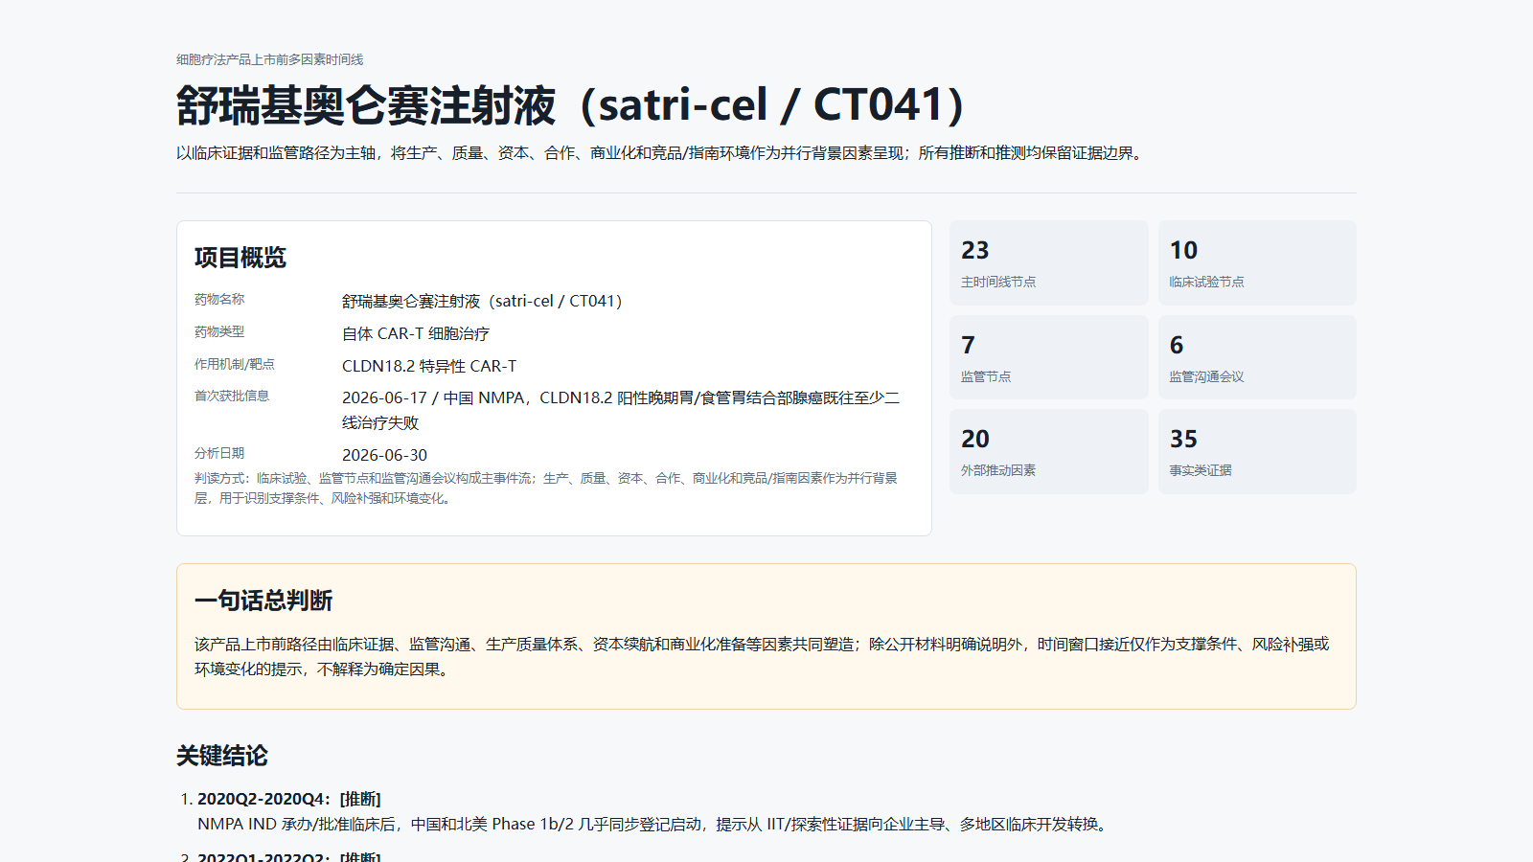
Task: Select the value 自体 CAR-T 细胞治疗
Action: 416,333
